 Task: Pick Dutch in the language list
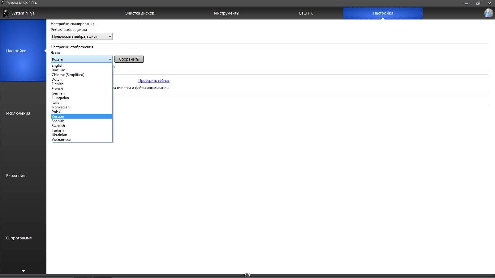[x=81, y=79]
